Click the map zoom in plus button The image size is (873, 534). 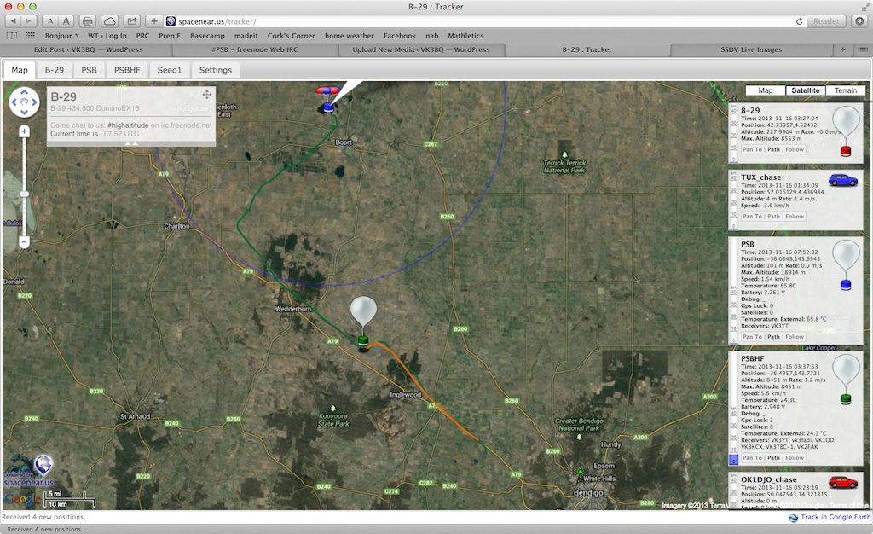coord(24,132)
